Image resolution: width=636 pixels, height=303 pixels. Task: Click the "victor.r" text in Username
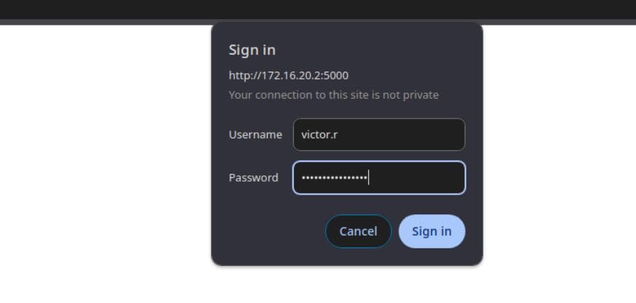pos(319,135)
